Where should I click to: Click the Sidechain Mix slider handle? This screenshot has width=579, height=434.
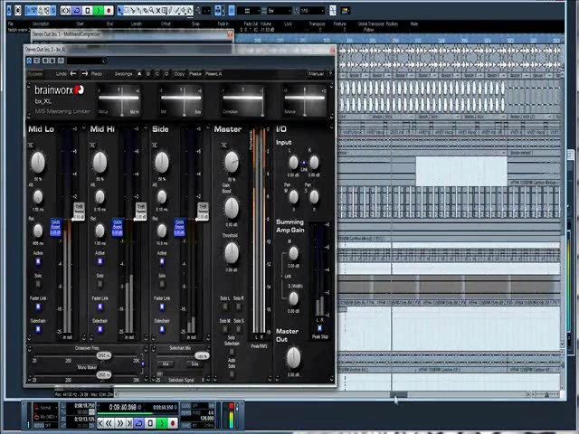click(x=202, y=356)
